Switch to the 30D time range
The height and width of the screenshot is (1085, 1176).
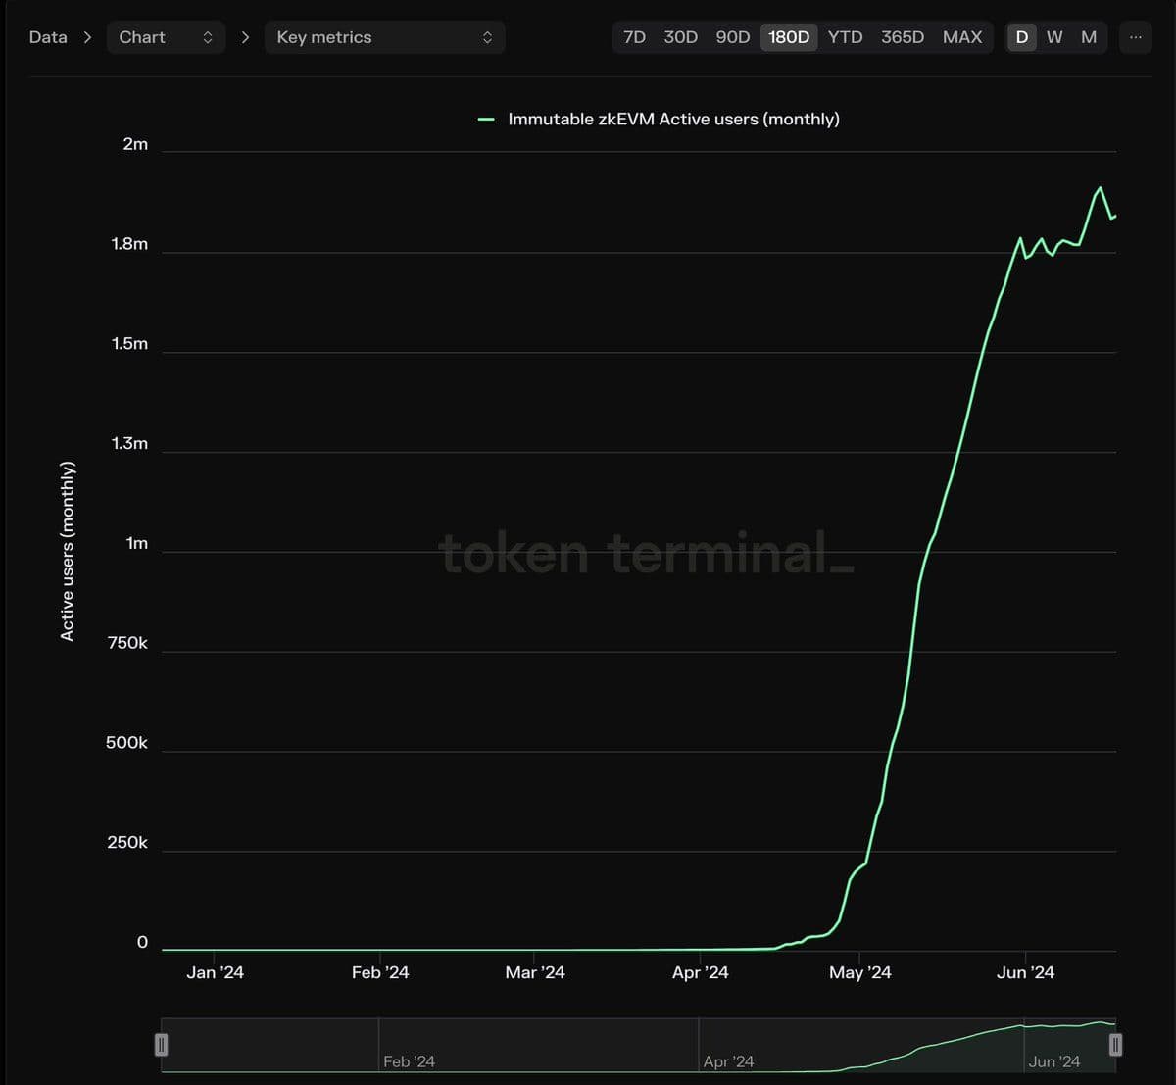click(x=680, y=37)
